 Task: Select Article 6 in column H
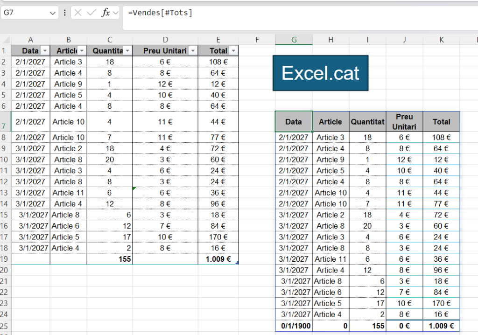[x=331, y=293]
